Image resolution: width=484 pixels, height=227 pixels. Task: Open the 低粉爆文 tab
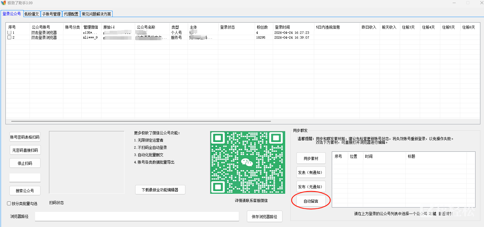(32, 14)
